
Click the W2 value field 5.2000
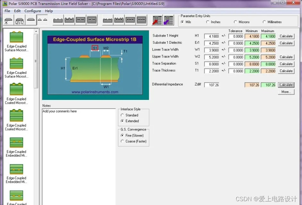click(x=212, y=57)
